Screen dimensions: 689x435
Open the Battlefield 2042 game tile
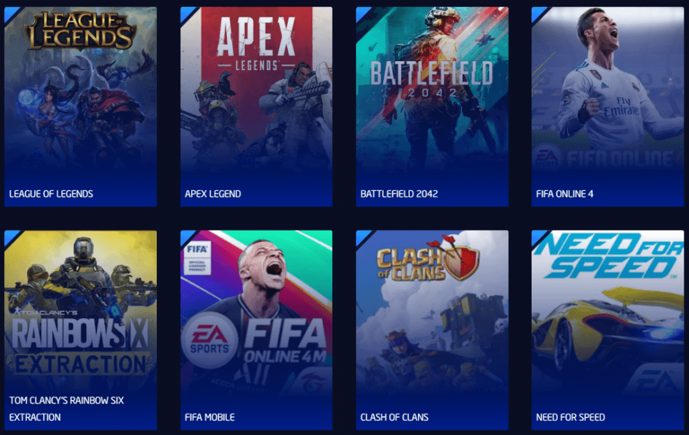click(x=432, y=106)
